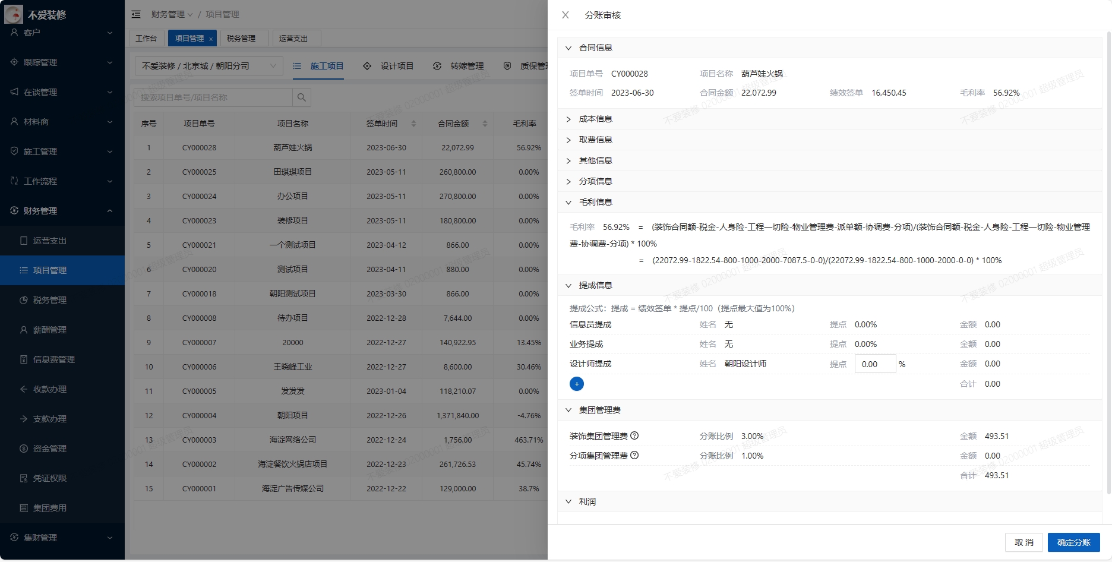Image resolution: width=1112 pixels, height=562 pixels.
Task: Click the 客户 sidebar icon
Action: [14, 32]
